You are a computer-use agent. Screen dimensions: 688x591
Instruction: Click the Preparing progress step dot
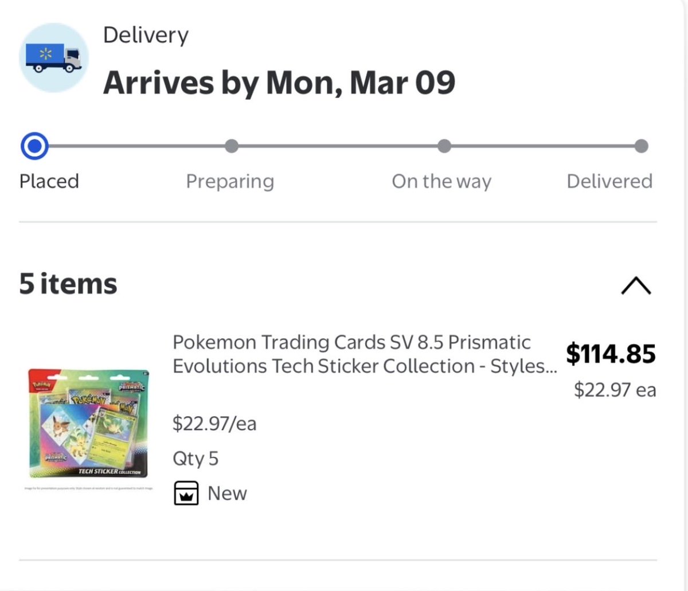coord(231,146)
